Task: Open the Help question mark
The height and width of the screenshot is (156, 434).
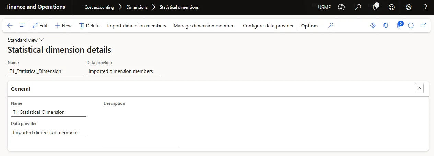Action: click(x=425, y=7)
